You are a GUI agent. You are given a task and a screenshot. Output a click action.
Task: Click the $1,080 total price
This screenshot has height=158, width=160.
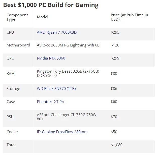click(116, 145)
